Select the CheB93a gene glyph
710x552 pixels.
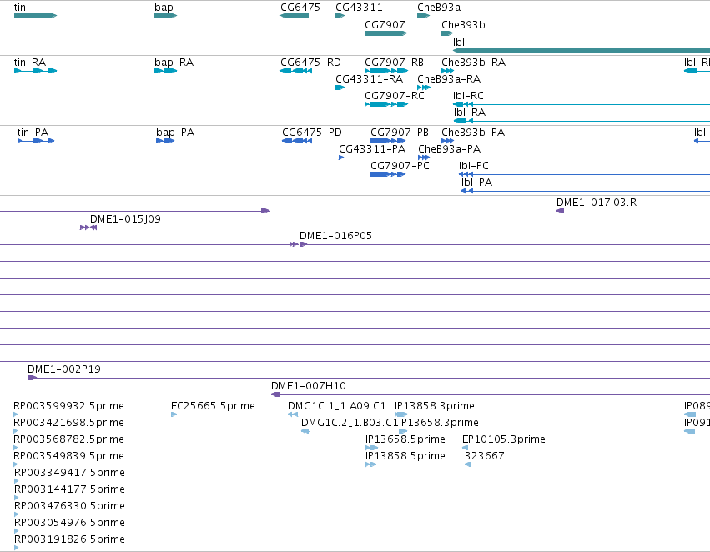tap(423, 16)
